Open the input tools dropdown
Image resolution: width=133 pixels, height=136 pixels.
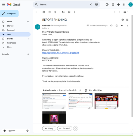tap(126, 12)
